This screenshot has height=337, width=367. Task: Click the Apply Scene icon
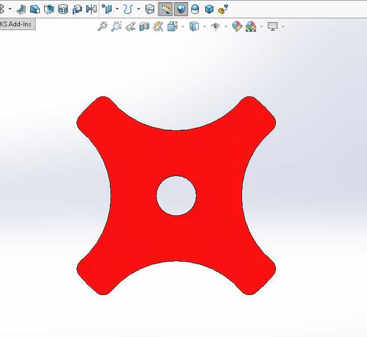tap(251, 26)
